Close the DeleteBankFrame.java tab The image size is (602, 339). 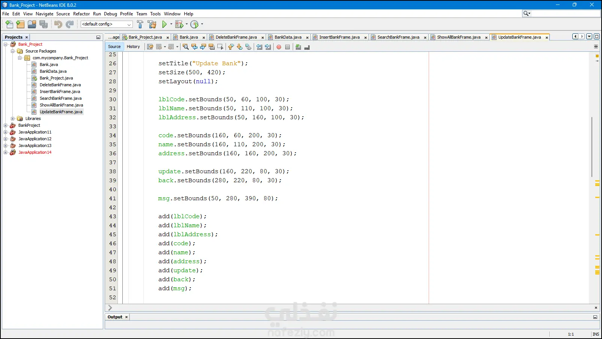point(263,37)
